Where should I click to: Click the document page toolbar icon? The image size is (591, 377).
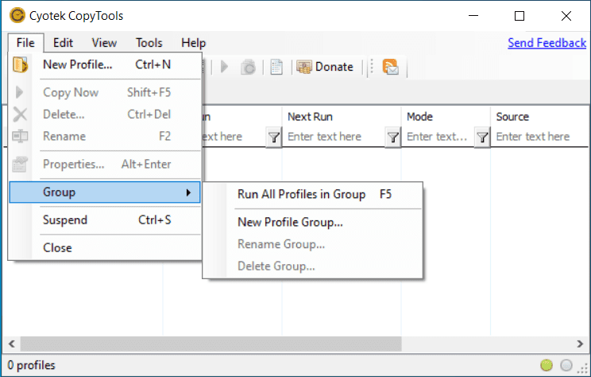(x=276, y=67)
